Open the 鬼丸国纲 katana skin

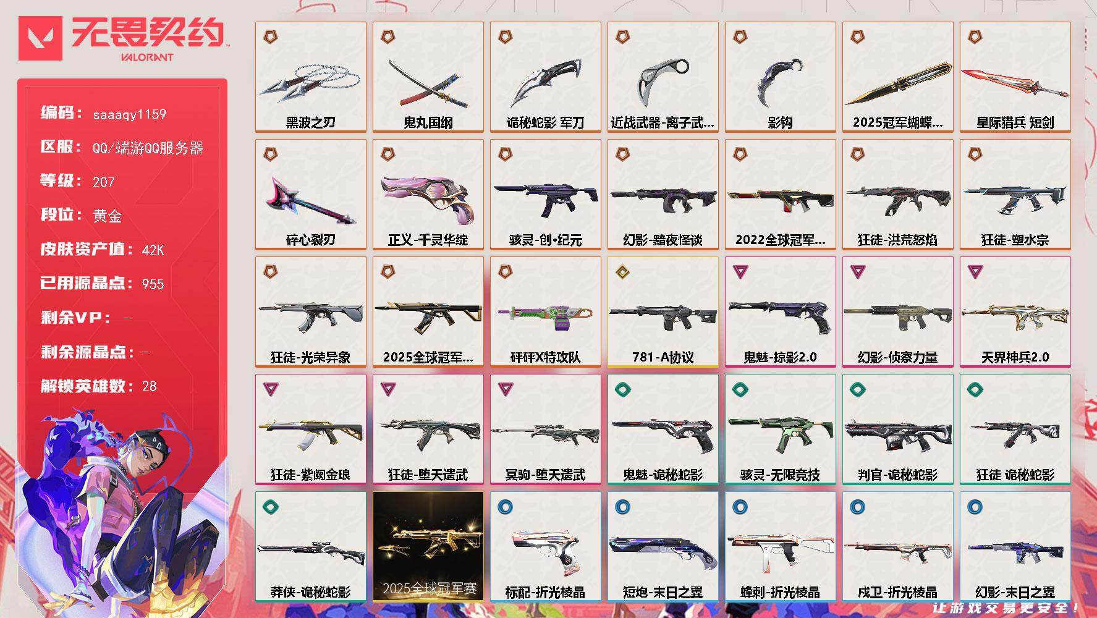coord(428,77)
